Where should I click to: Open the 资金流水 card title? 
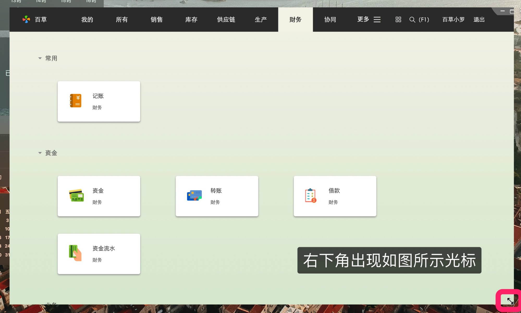[x=104, y=248]
